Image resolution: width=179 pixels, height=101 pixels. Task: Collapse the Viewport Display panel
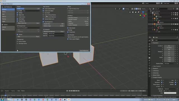pos(157,77)
